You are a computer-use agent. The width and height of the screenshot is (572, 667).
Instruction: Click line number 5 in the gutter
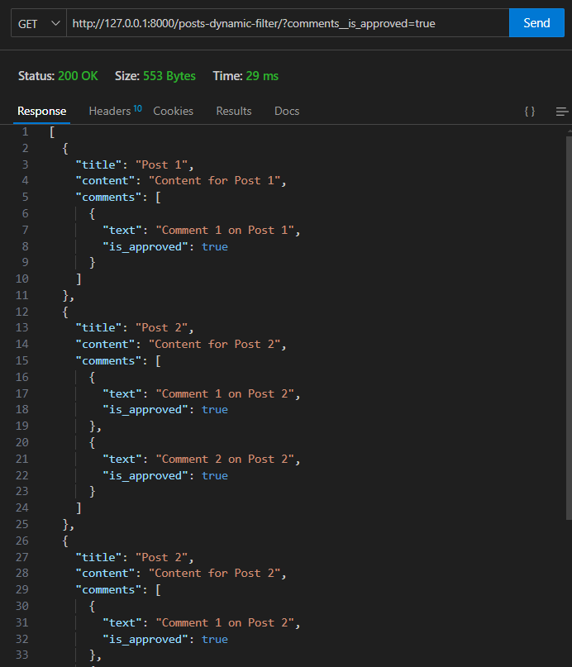25,197
